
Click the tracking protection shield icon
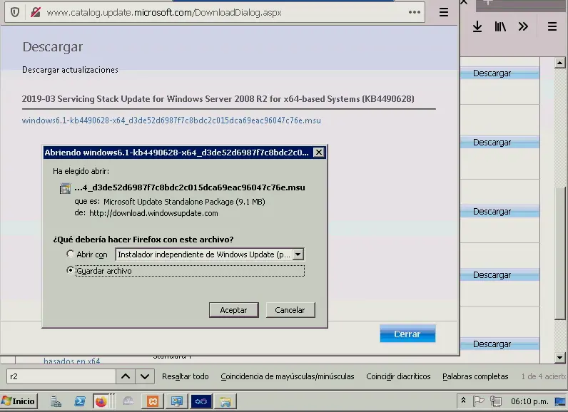tap(15, 12)
